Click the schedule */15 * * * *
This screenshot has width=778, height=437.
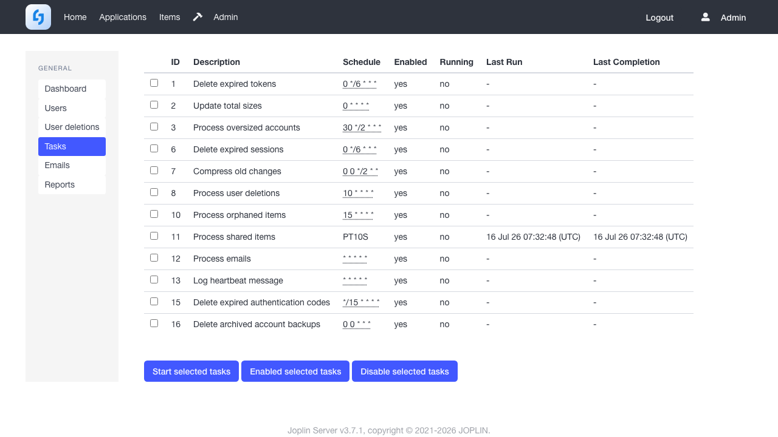tap(362, 302)
